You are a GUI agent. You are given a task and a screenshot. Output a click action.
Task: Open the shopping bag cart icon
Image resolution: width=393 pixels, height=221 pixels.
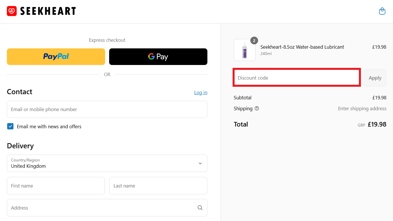[382, 11]
